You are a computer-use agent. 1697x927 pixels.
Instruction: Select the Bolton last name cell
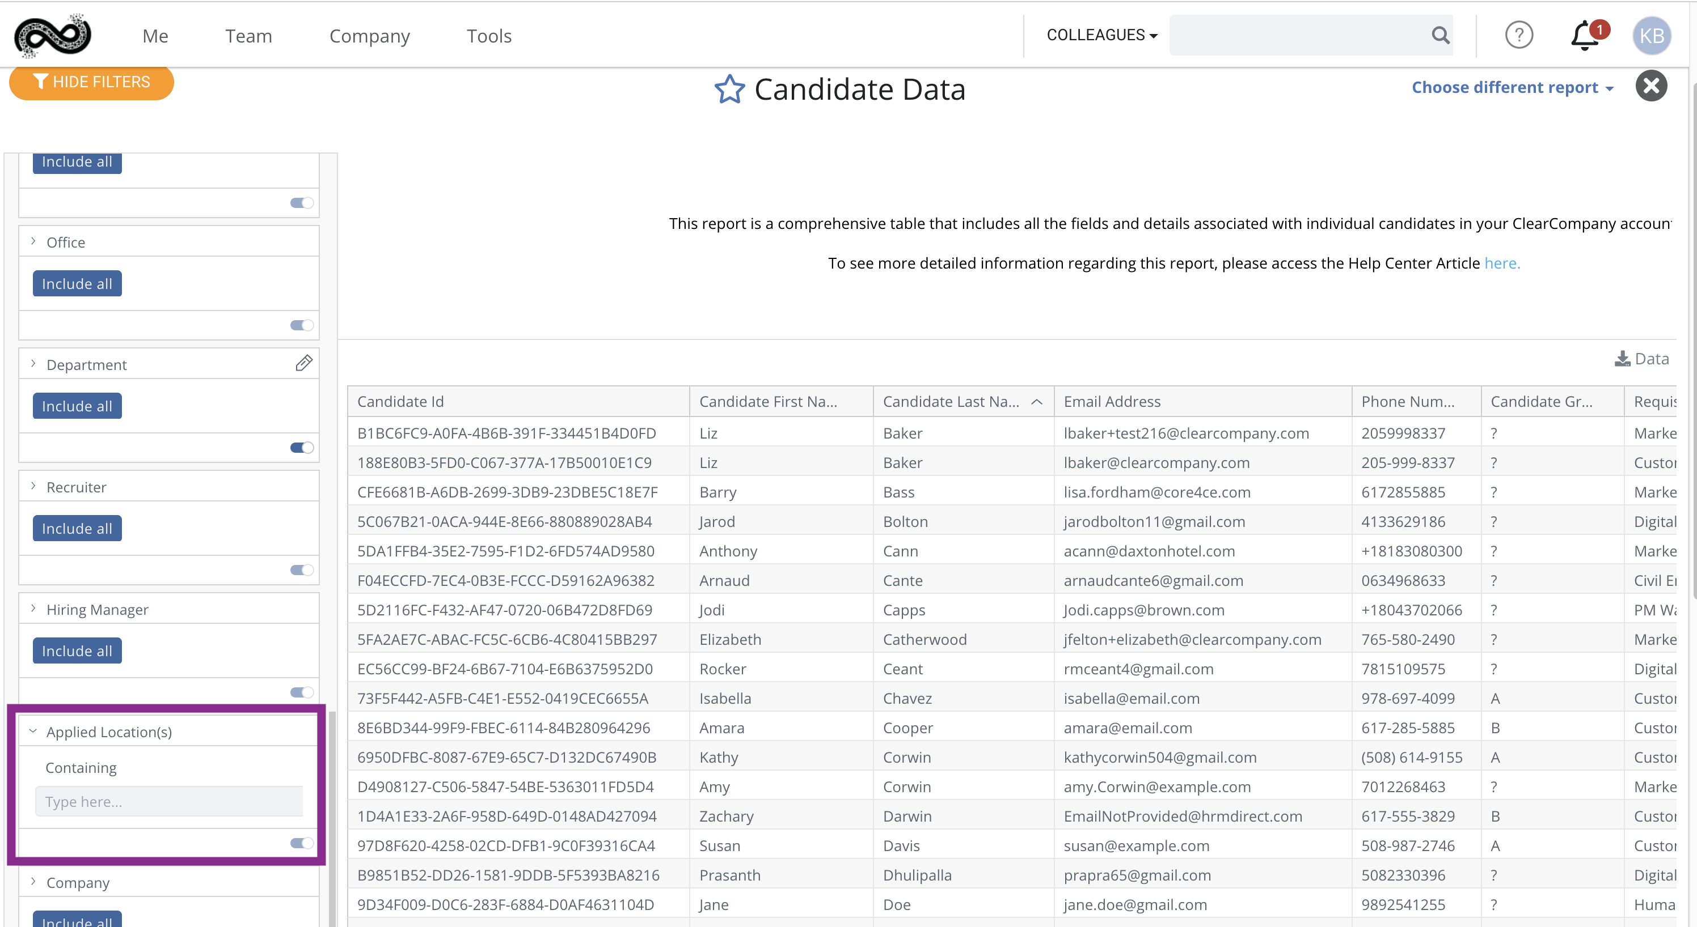pyautogui.click(x=963, y=522)
